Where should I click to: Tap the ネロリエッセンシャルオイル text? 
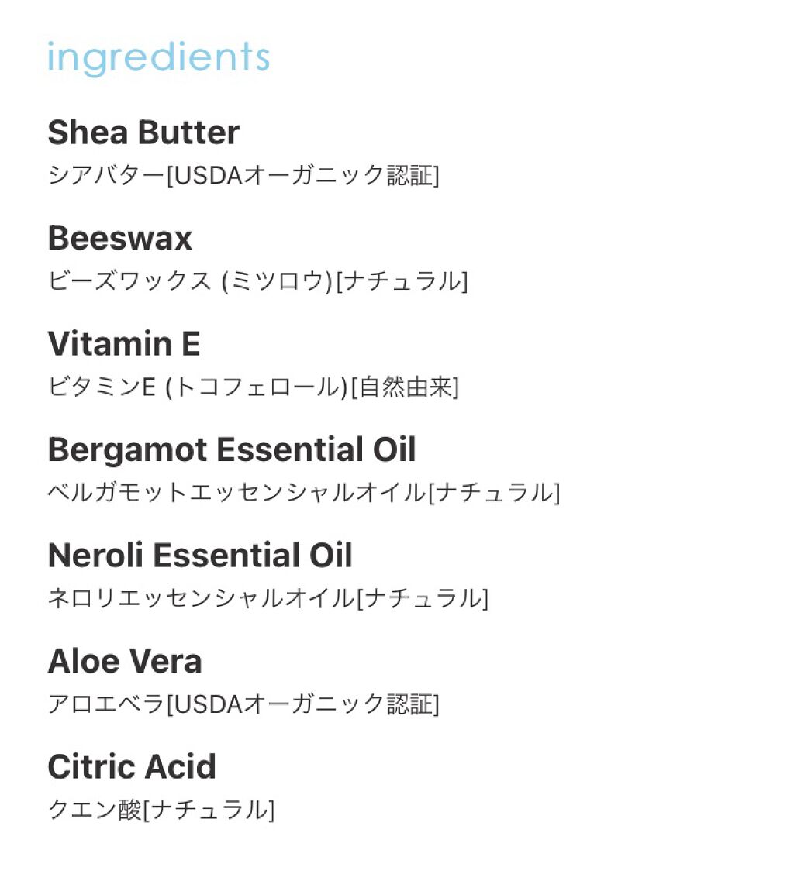201,599
